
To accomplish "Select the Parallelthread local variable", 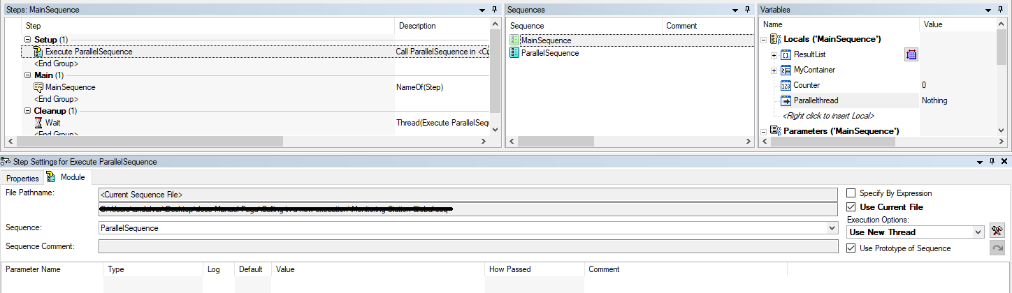I will [816, 100].
